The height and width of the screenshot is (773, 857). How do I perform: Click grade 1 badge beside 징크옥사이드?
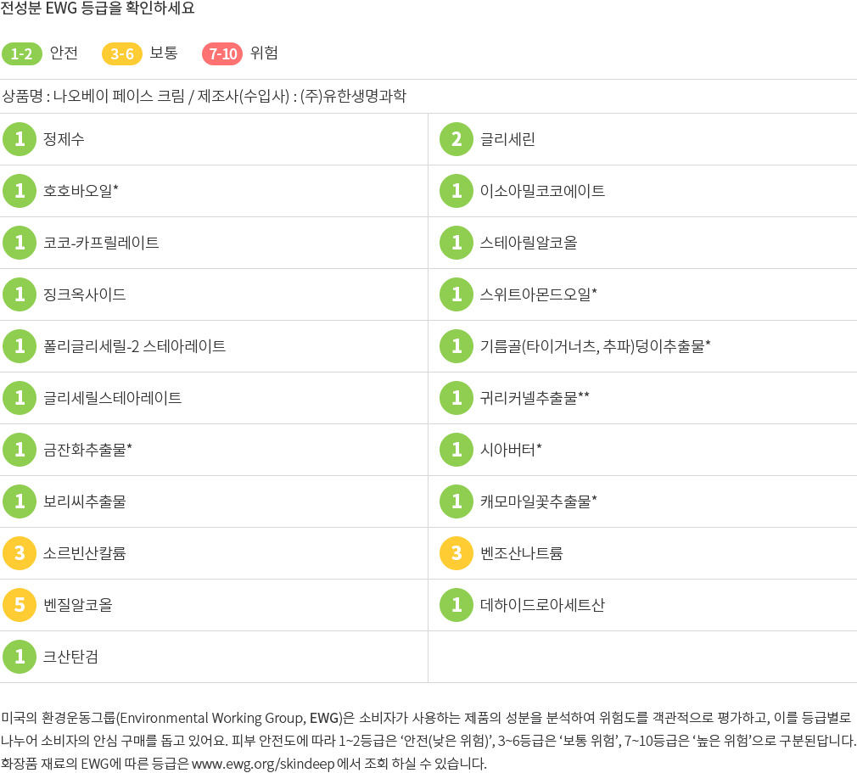coord(20,294)
